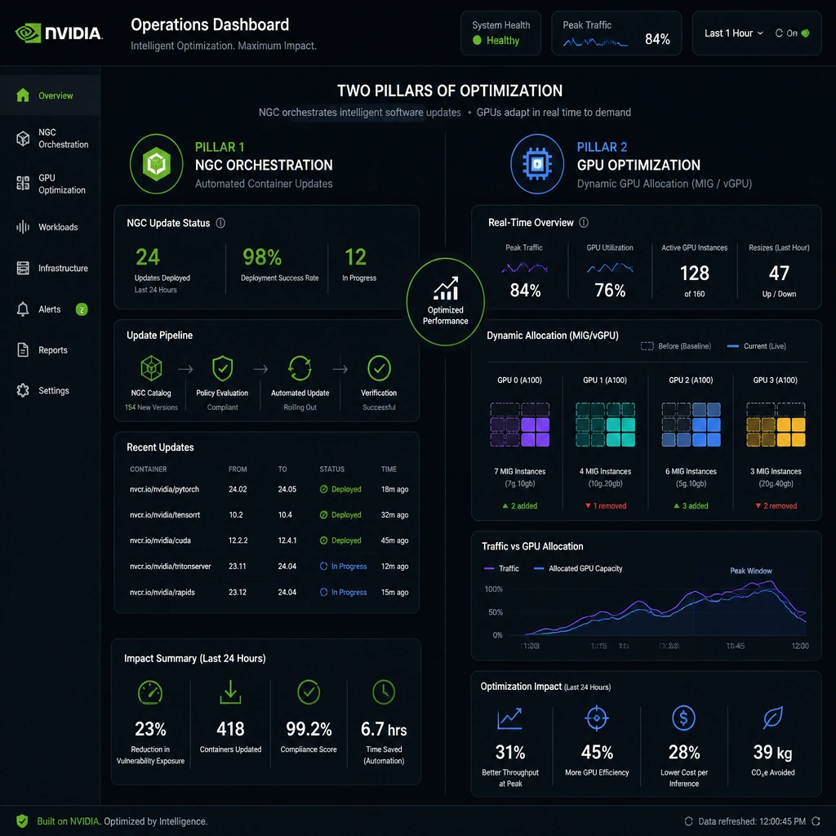The image size is (836, 836).
Task: Select the GPU Optimization sidebar icon
Action: [x=23, y=184]
